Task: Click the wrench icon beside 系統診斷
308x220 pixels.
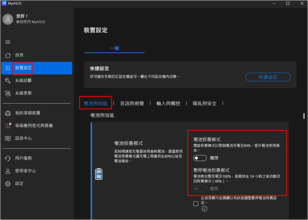Action: (x=8, y=81)
